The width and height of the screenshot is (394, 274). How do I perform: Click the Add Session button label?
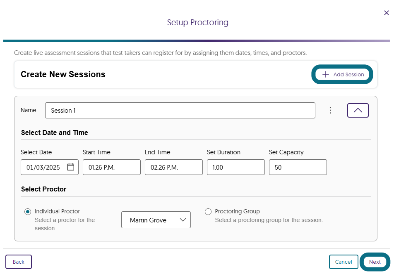pos(348,75)
